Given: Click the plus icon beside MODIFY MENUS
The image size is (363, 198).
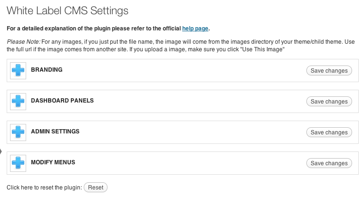Looking at the screenshot, I should click(18, 163).
